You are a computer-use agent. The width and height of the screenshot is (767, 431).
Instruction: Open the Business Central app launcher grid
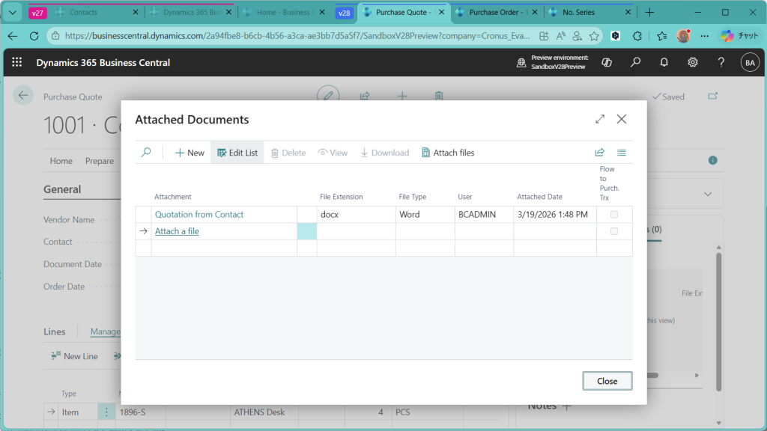17,63
